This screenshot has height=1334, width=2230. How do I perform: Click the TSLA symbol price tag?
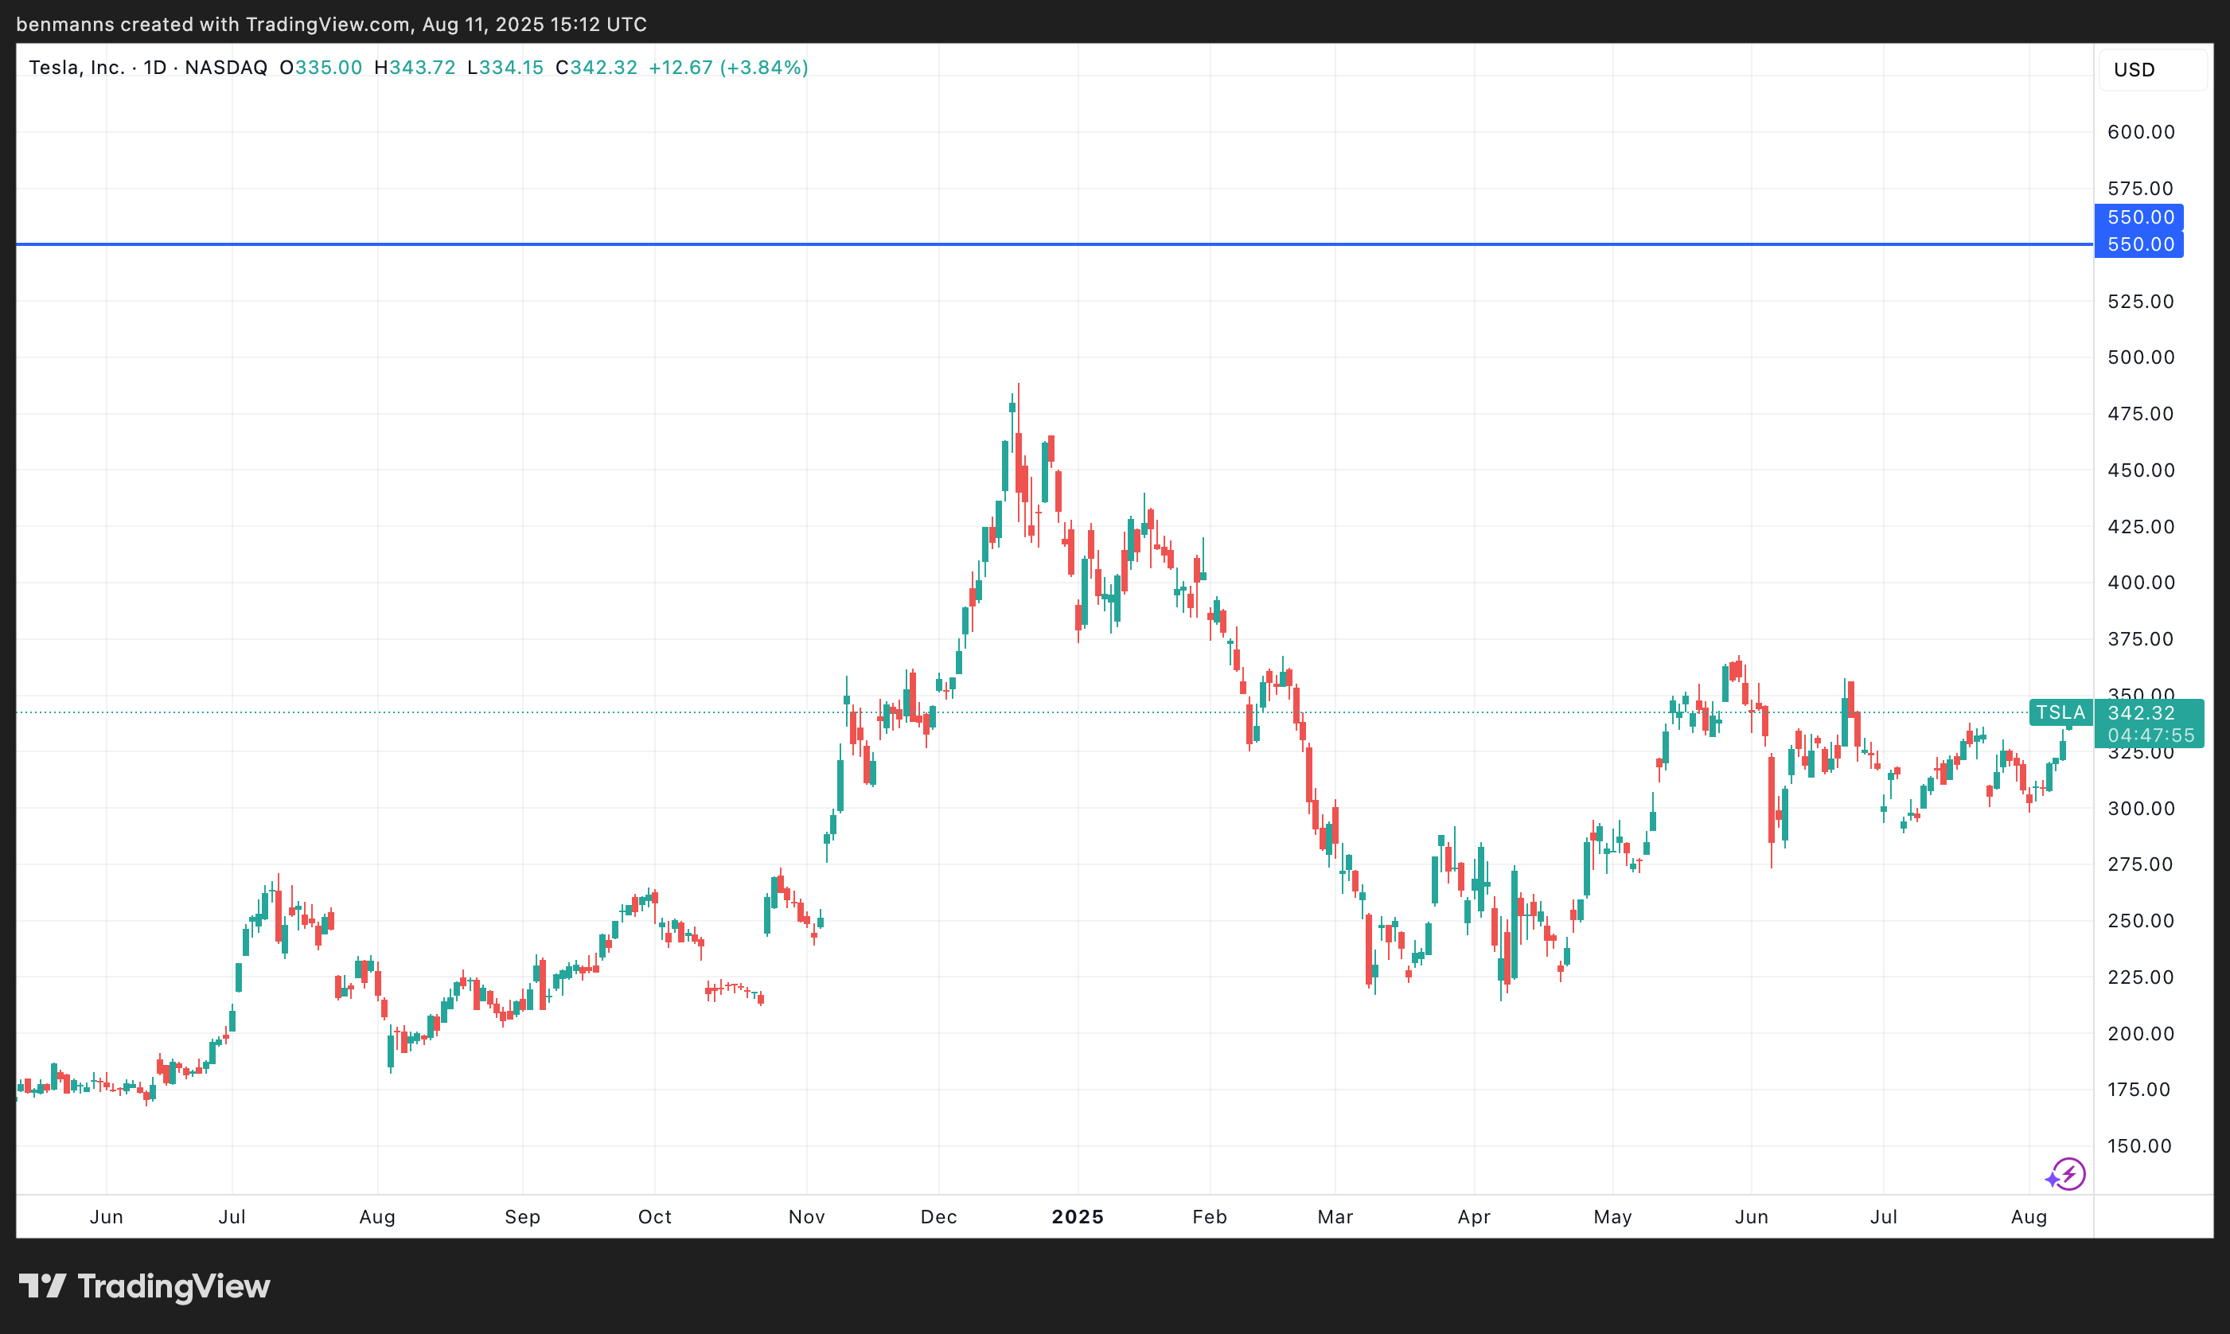[x=2060, y=713]
